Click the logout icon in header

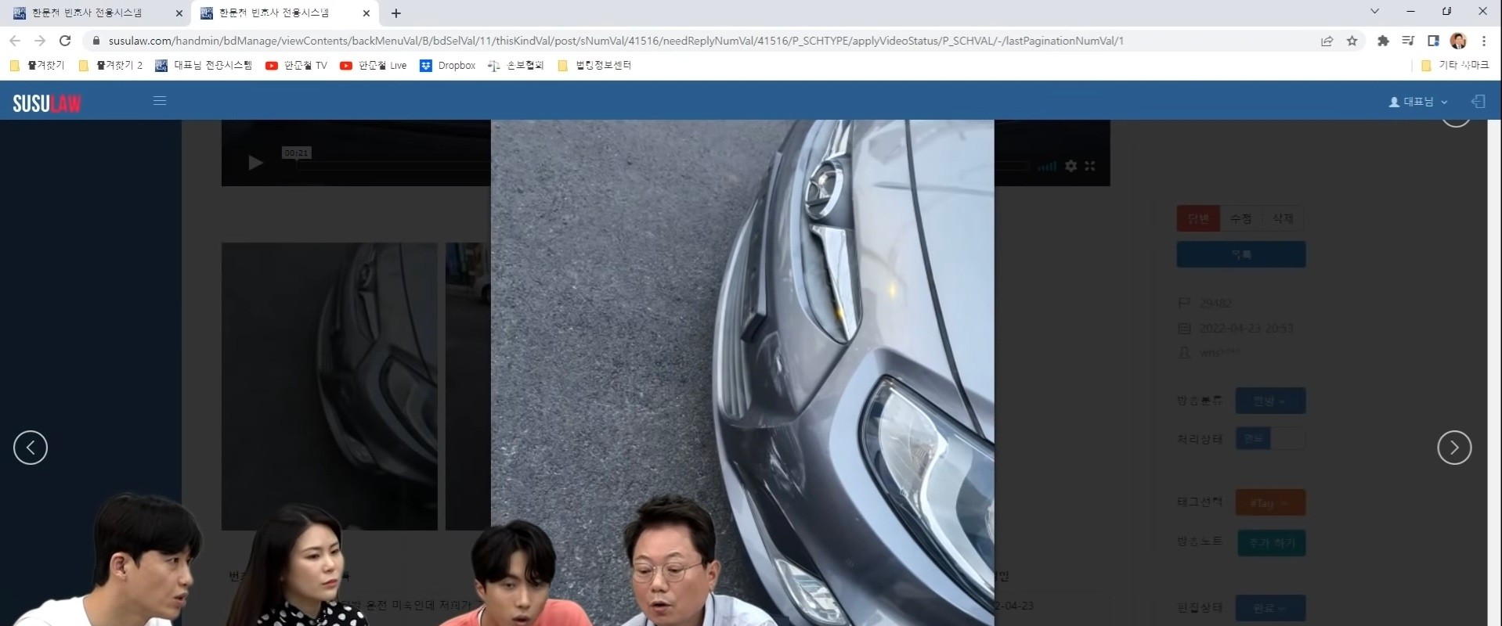[1478, 102]
